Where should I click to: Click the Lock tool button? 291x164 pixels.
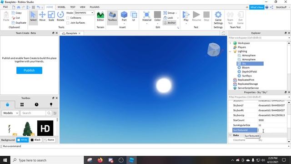click(x=168, y=18)
